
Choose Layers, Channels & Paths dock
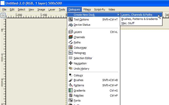click(141, 15)
